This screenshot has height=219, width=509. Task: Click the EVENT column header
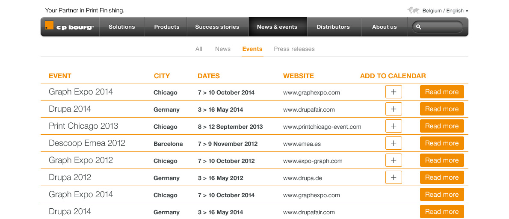pos(60,76)
